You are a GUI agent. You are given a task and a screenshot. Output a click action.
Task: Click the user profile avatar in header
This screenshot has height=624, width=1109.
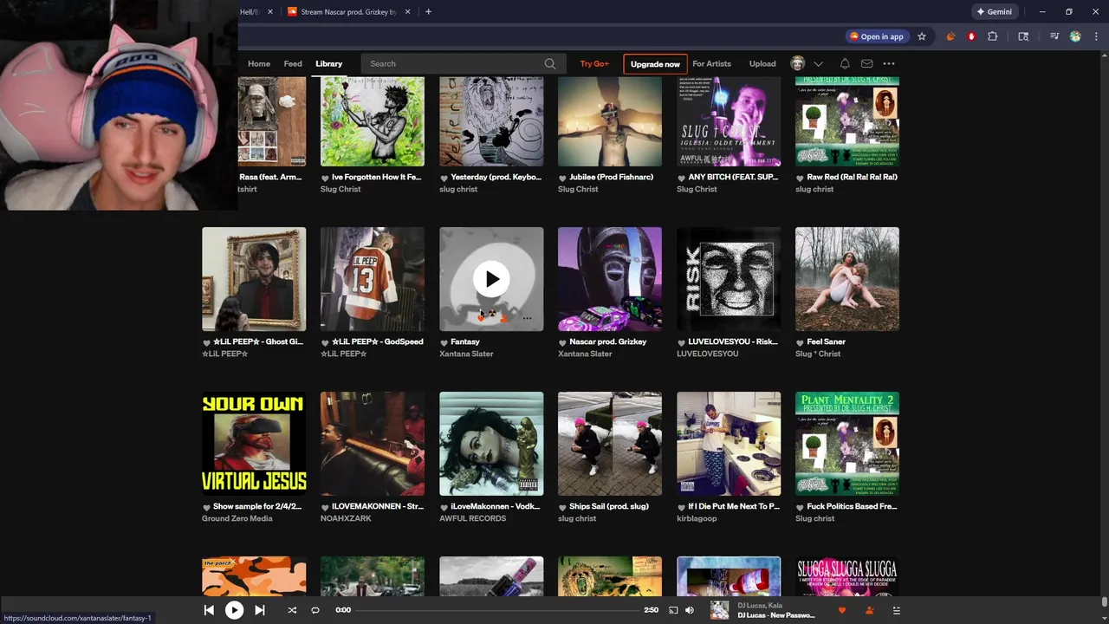tap(798, 63)
